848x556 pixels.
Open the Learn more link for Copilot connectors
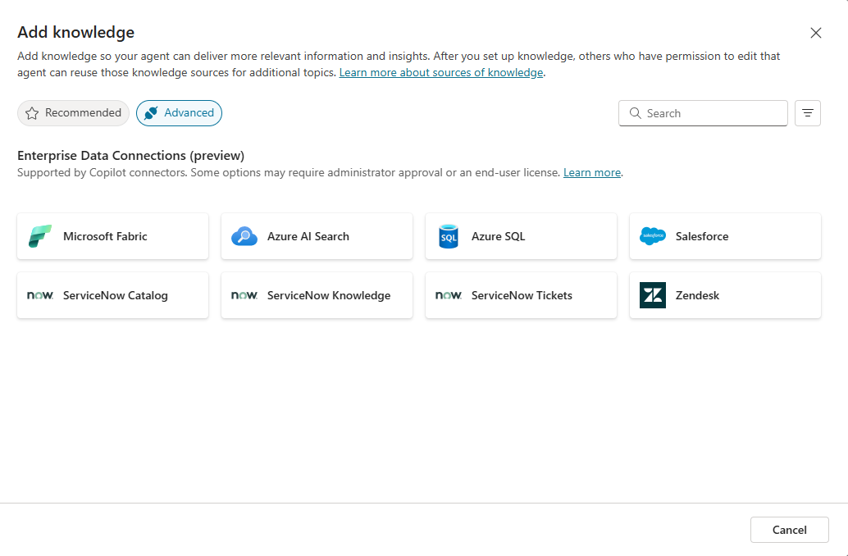pyautogui.click(x=591, y=172)
